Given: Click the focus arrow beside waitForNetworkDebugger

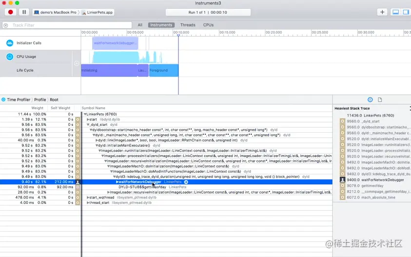Looking at the screenshot, I should point(186,182).
